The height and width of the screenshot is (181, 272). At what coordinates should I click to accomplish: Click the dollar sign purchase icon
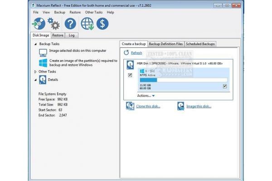click(x=102, y=24)
